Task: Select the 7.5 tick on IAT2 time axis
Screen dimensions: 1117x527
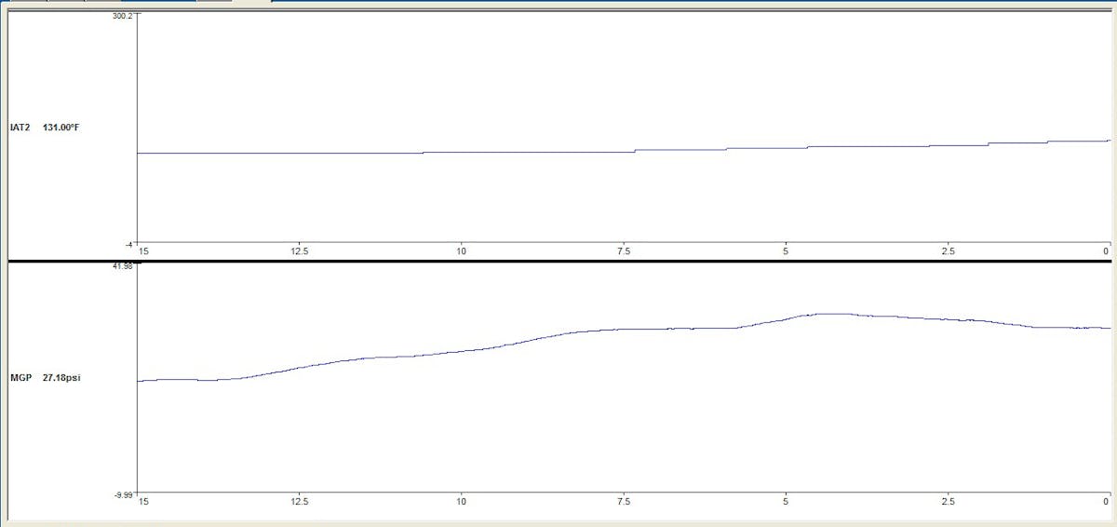Action: coord(623,251)
